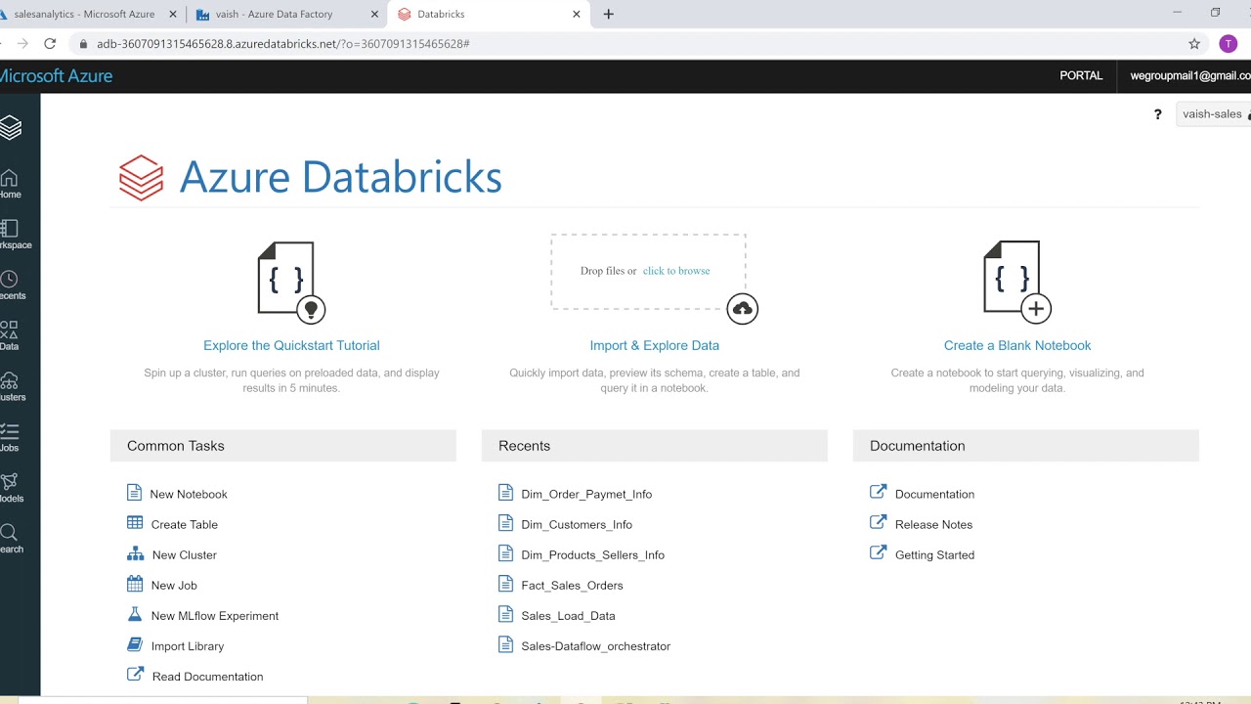
Task: Open recent Sales_Load_Data notebook
Action: [568, 615]
